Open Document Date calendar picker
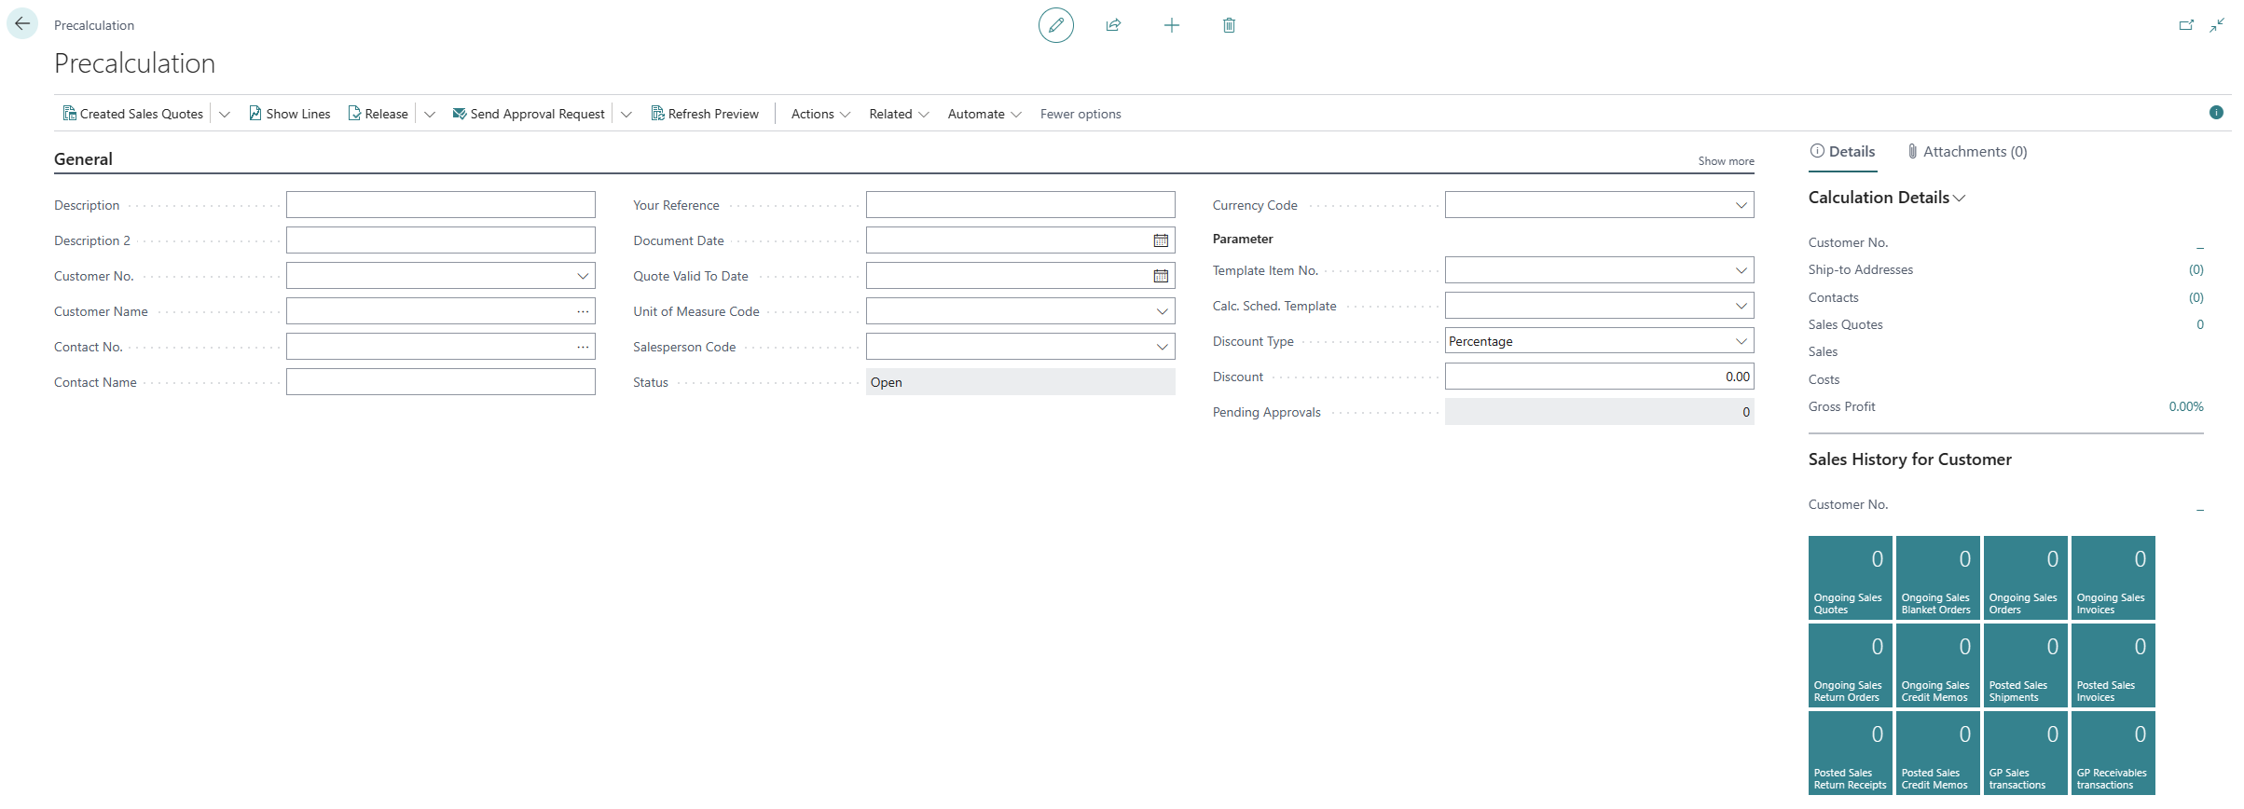Image resolution: width=2244 pixels, height=809 pixels. [1161, 240]
